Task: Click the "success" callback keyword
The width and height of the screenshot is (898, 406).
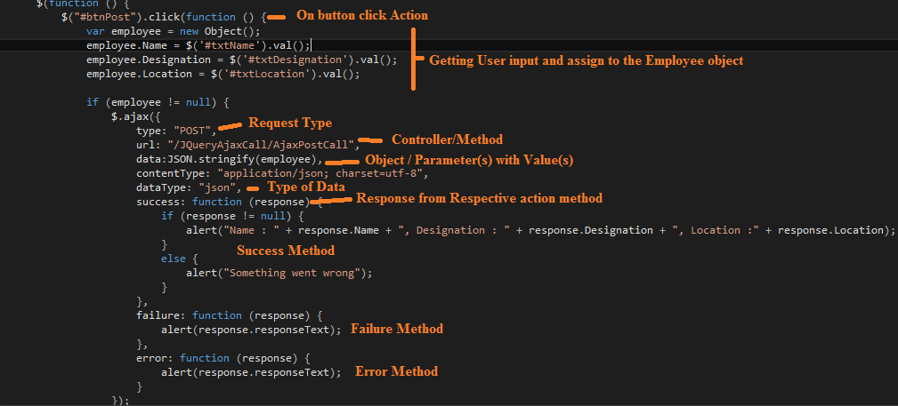Action: tap(158, 202)
